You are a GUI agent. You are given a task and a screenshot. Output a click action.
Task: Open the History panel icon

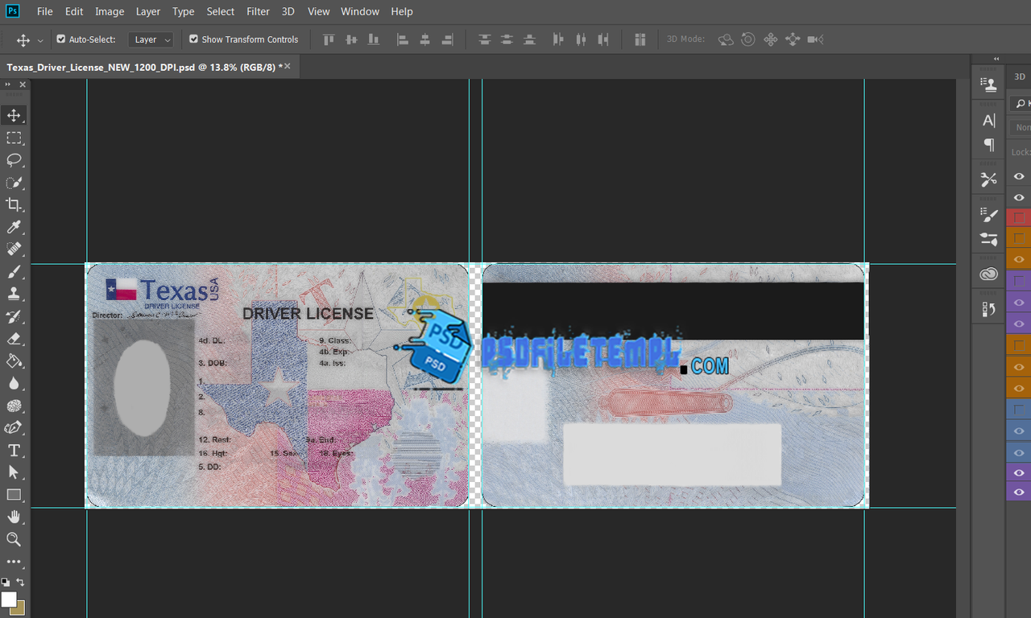coord(989,309)
